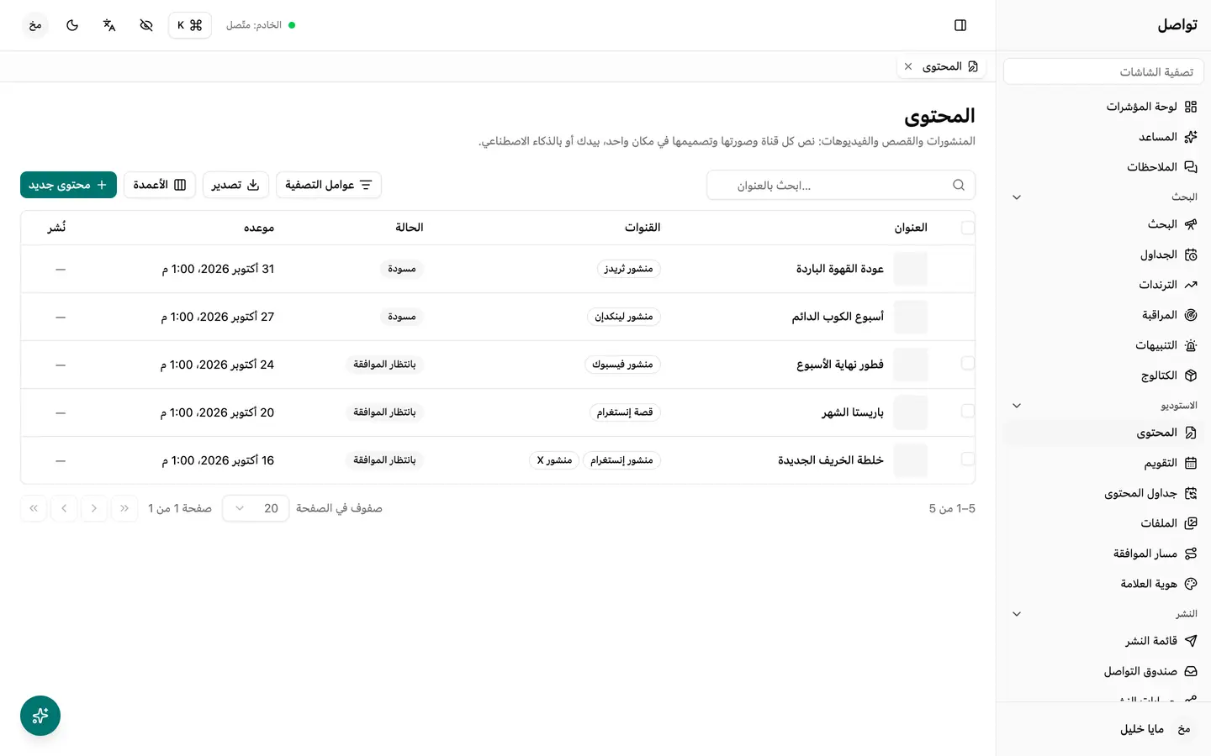Collapse the البحث sidebar group chevron
This screenshot has width=1211, height=756.
coord(1017,197)
